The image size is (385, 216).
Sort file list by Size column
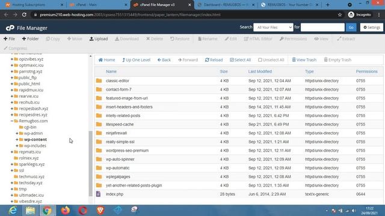point(224,71)
